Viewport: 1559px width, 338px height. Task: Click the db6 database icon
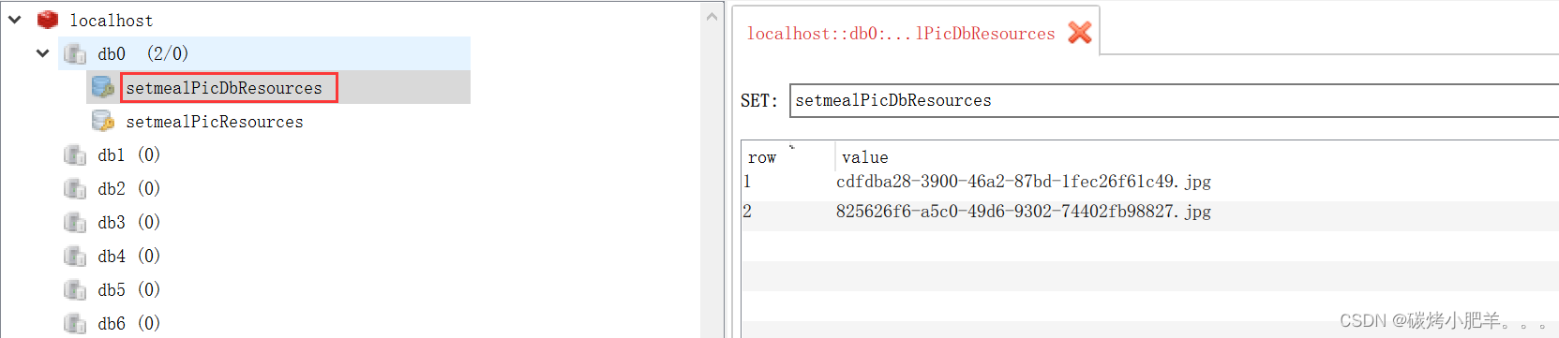pyautogui.click(x=75, y=323)
